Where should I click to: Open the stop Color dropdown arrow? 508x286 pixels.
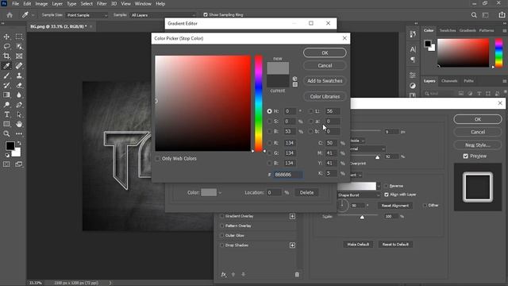click(x=220, y=192)
